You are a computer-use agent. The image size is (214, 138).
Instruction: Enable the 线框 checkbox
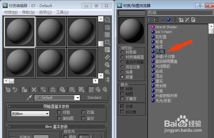tap(59, 112)
